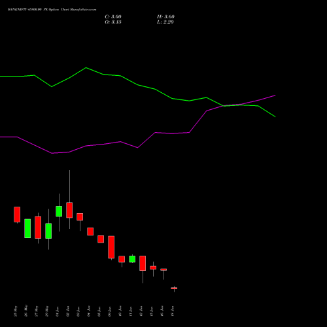Click the 16 Jun date label
Image resolution: width=327 pixels, height=327 pixels.
coord(162,311)
